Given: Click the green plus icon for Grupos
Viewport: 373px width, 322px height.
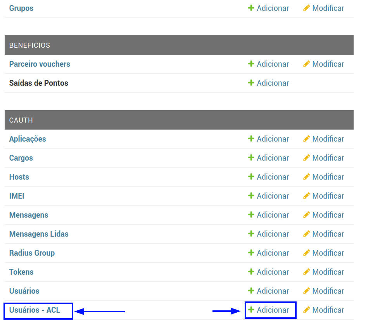Looking at the screenshot, I should 251,8.
